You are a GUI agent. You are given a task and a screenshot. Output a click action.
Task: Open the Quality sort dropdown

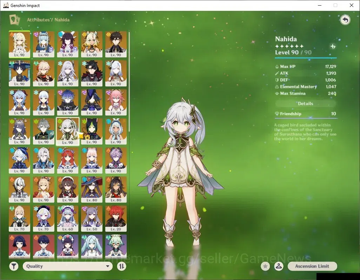[x=68, y=266]
